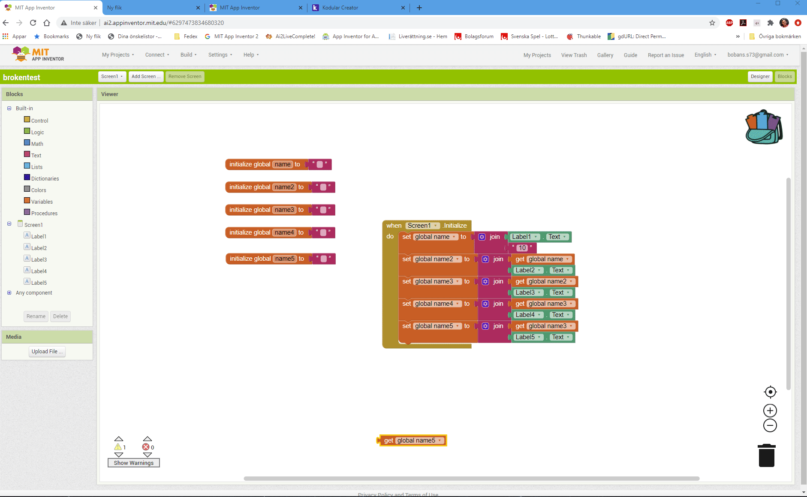Click the red error circle icon
Image resolution: width=807 pixels, height=497 pixels.
point(146,447)
